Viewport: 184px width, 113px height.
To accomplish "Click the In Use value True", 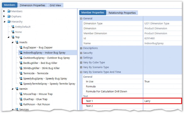I will 147,81.
